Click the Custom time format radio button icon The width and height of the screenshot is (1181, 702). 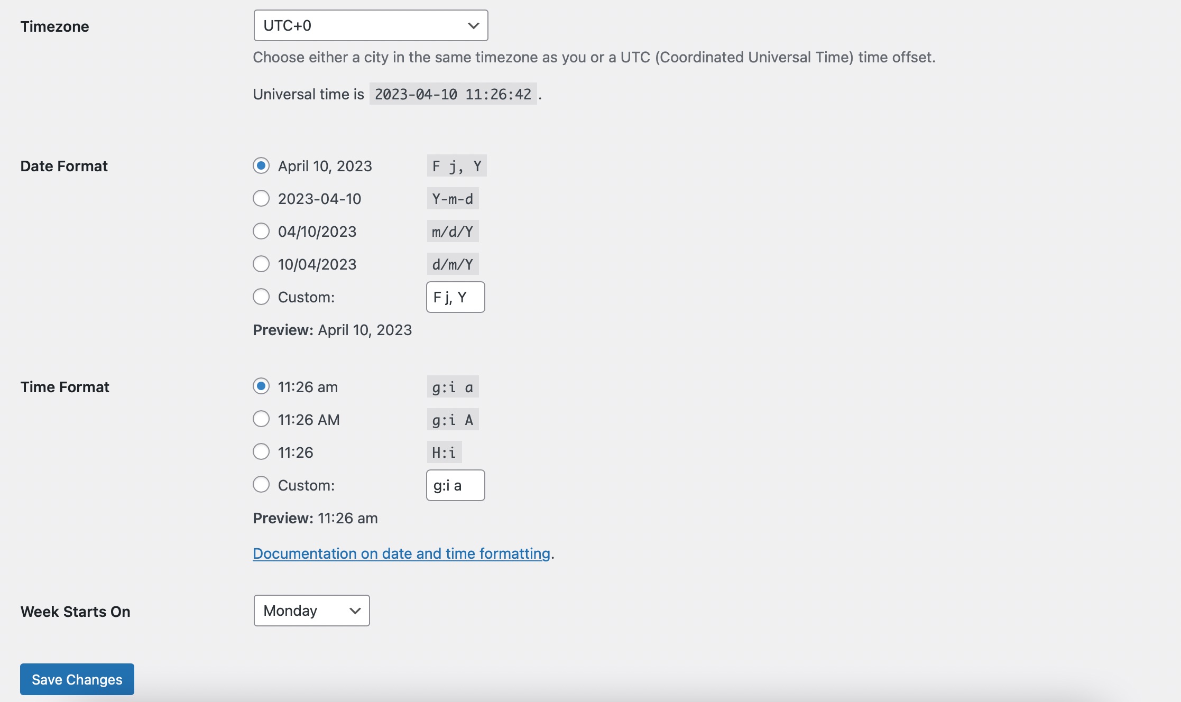coord(261,485)
